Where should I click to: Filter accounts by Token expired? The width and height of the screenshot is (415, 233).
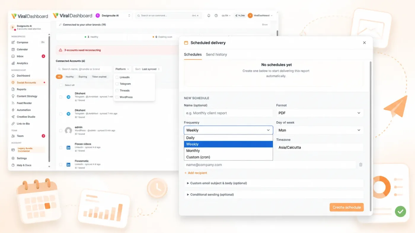99,77
